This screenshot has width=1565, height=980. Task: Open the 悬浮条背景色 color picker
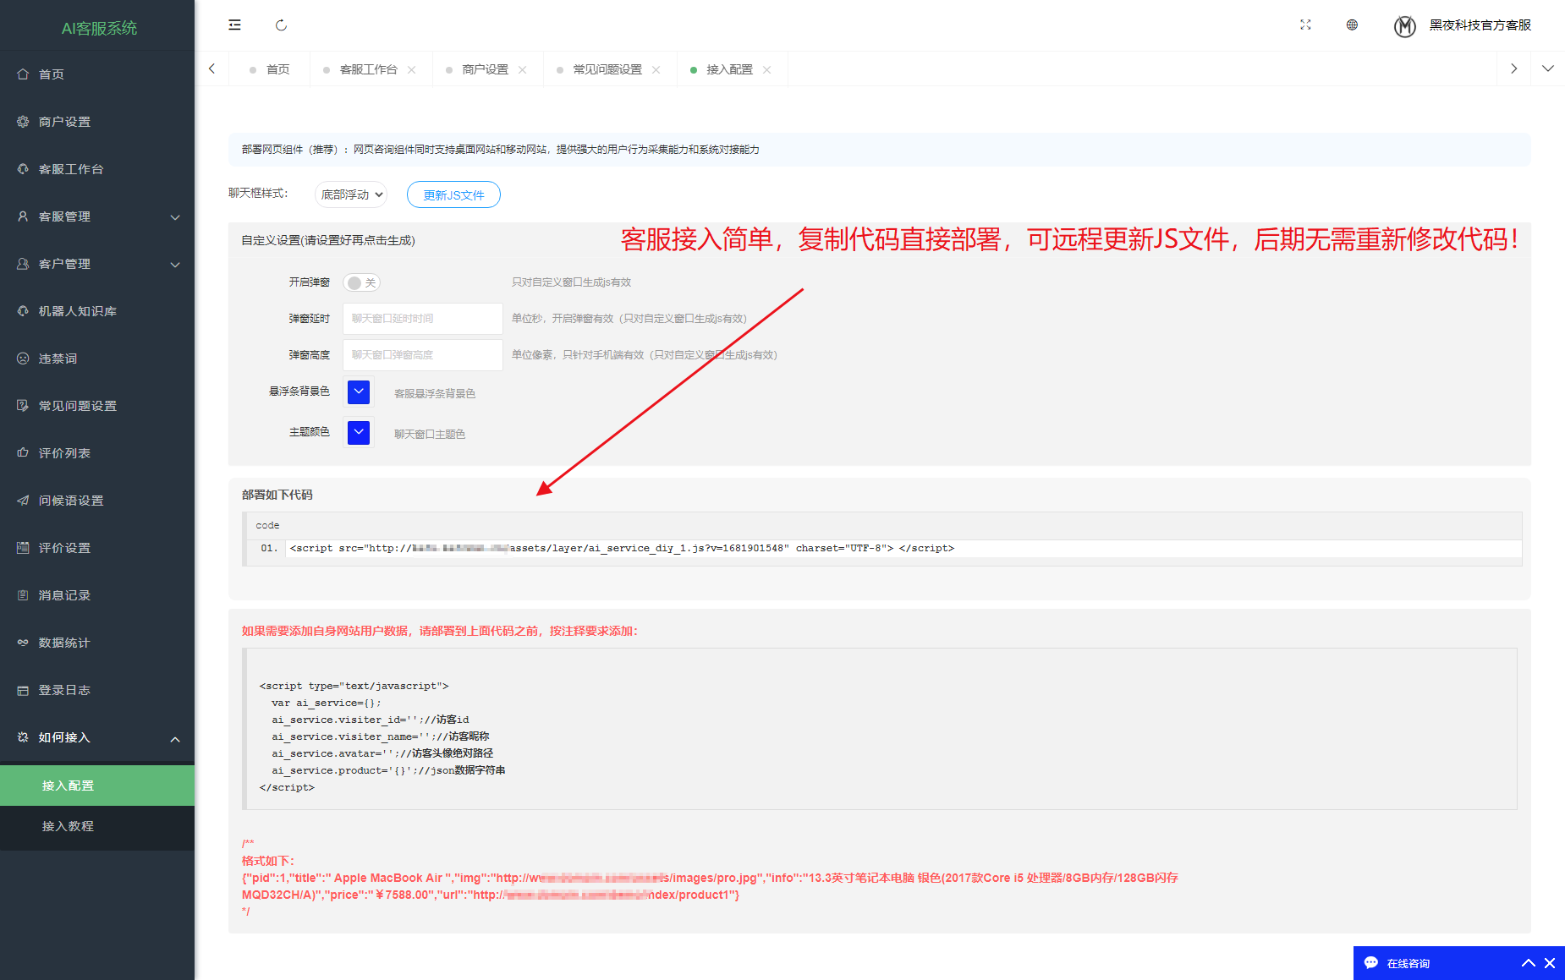pos(359,392)
